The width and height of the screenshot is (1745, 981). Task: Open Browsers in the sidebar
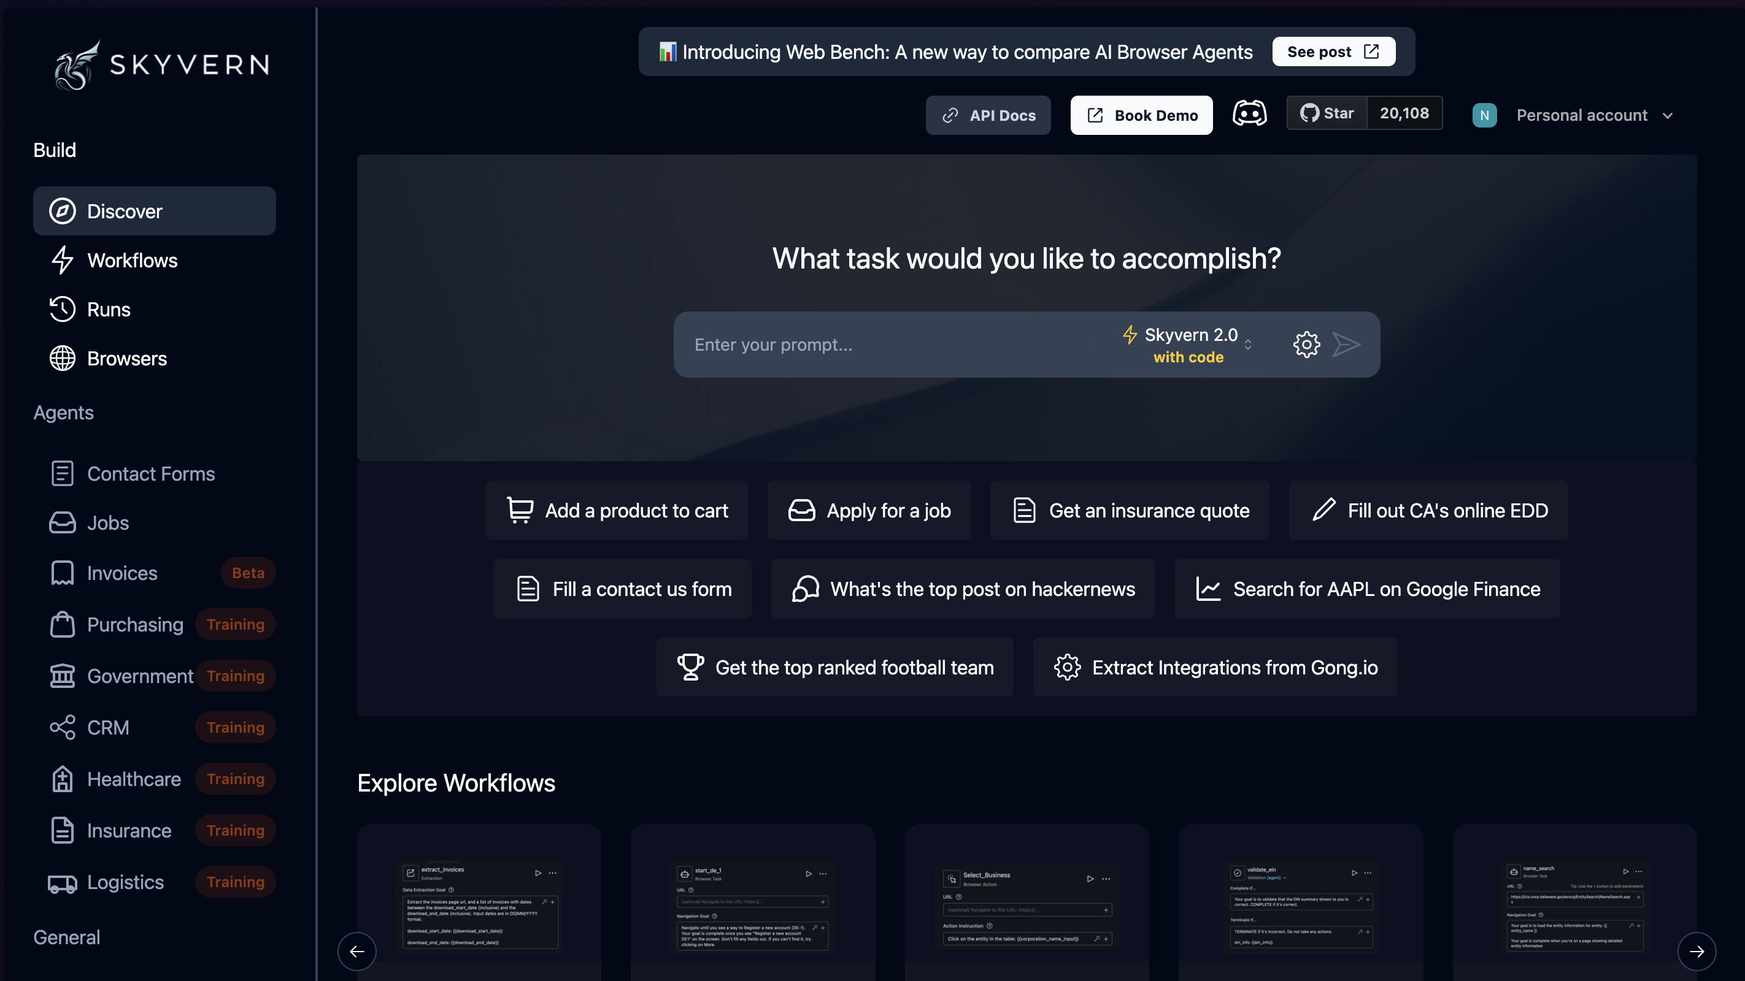click(x=126, y=359)
